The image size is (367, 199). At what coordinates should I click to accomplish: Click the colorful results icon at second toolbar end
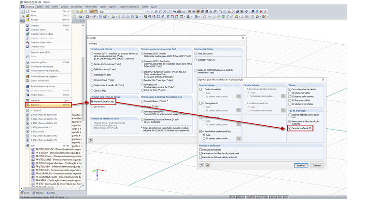click(264, 16)
